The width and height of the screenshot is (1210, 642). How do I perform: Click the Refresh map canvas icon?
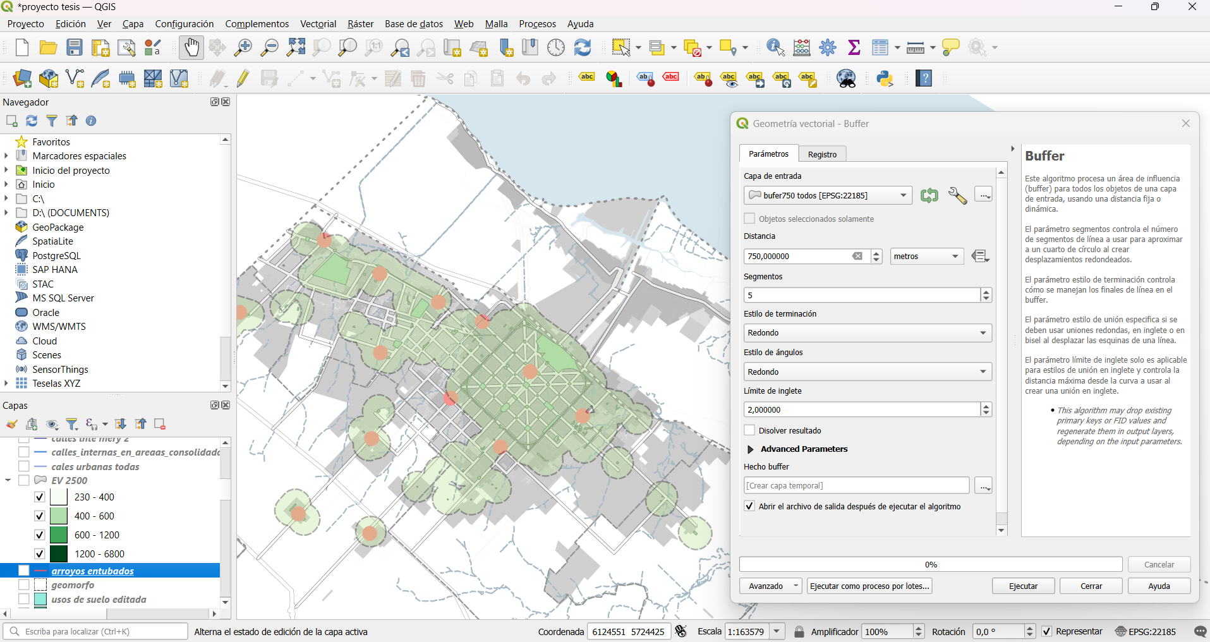click(x=583, y=47)
